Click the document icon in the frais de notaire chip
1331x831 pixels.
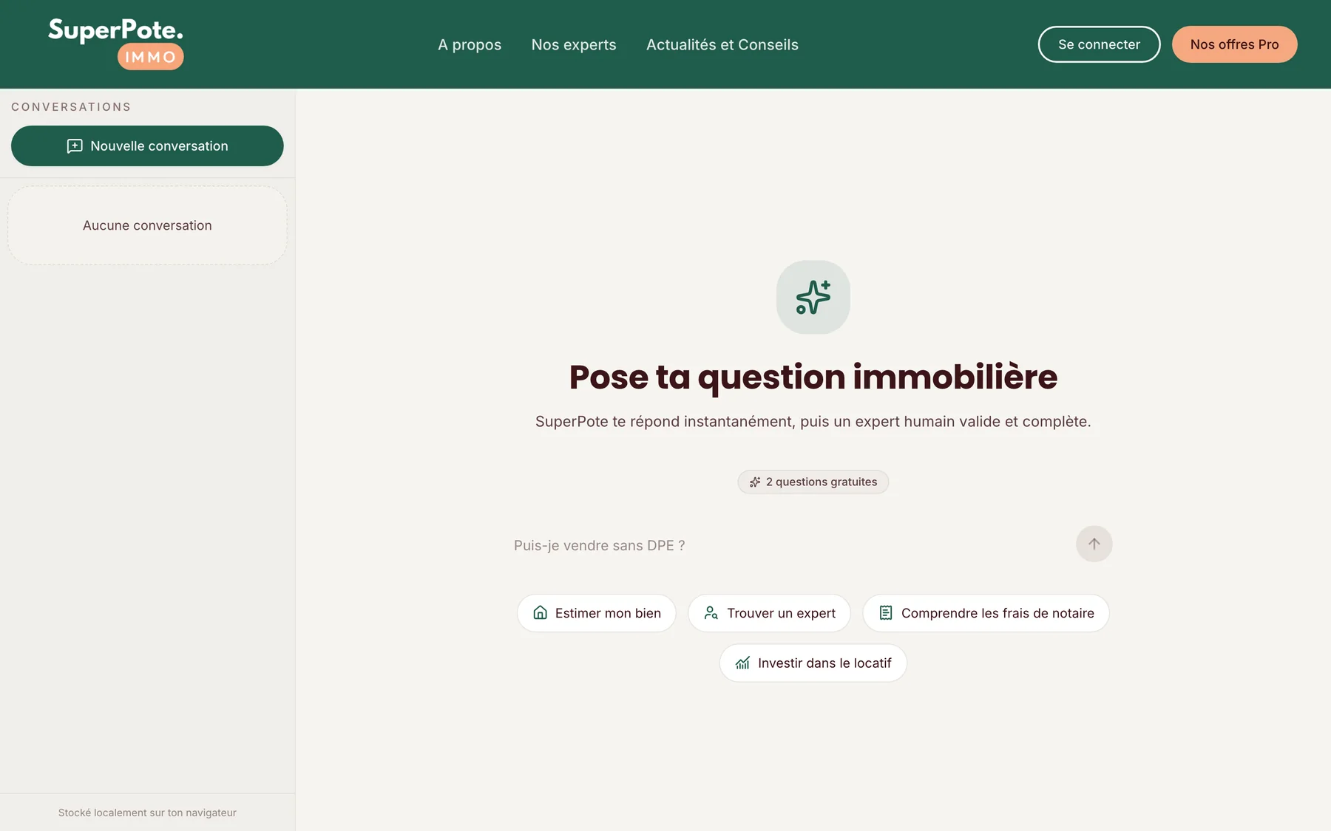pyautogui.click(x=886, y=612)
